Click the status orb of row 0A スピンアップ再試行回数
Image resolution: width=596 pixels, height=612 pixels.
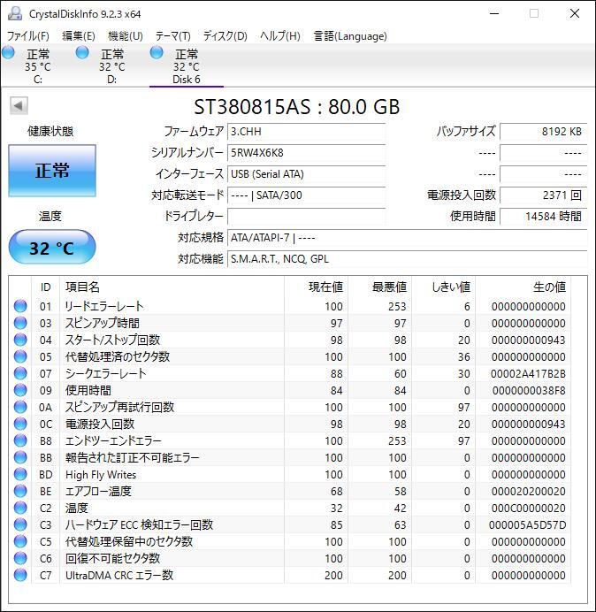point(20,407)
